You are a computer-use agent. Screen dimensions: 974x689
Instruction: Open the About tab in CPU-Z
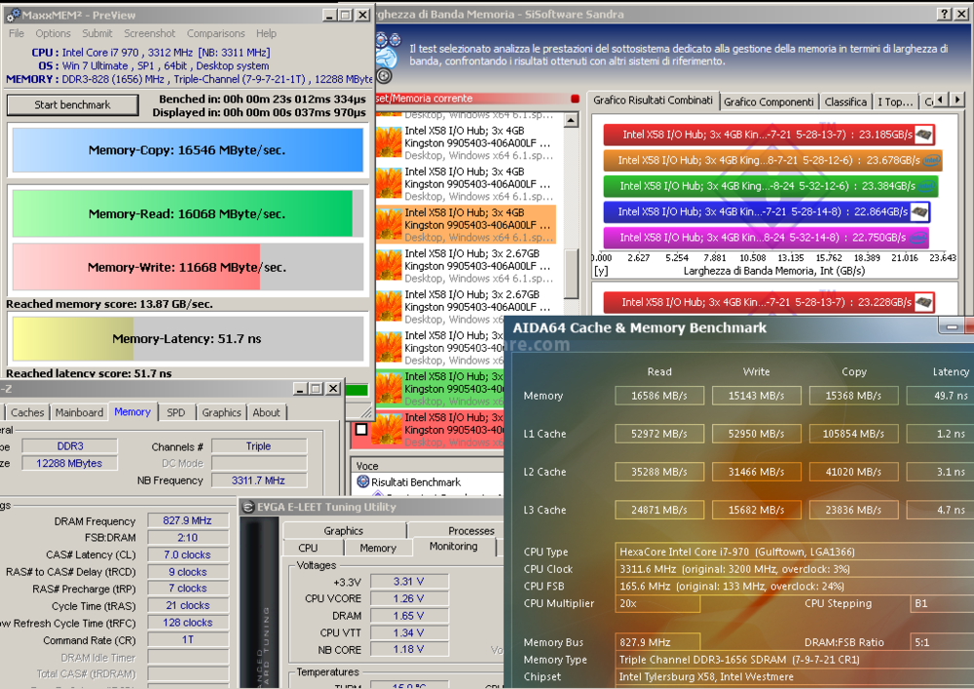tap(266, 412)
